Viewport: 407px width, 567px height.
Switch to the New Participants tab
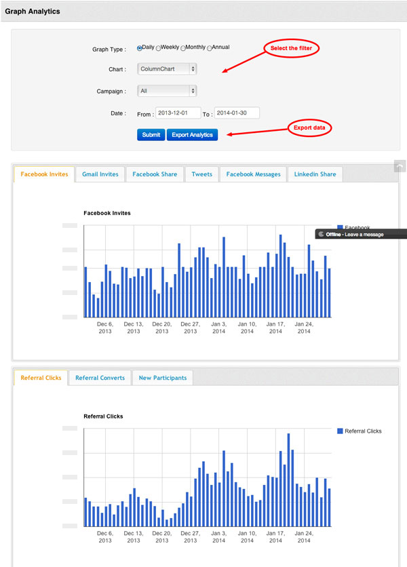pyautogui.click(x=162, y=378)
